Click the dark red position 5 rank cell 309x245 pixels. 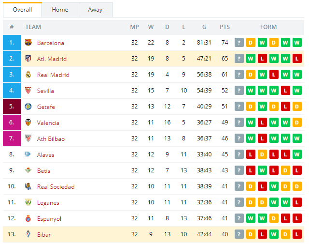click(x=12, y=107)
